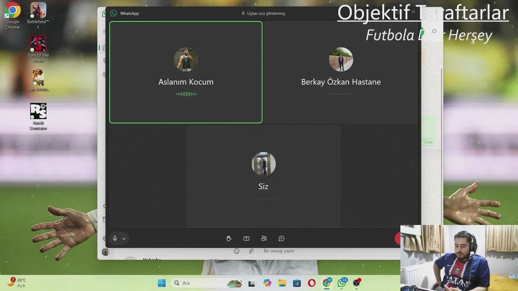Open emoji picker in WhatsApp chat window
The height and width of the screenshot is (291, 518).
[237, 251]
